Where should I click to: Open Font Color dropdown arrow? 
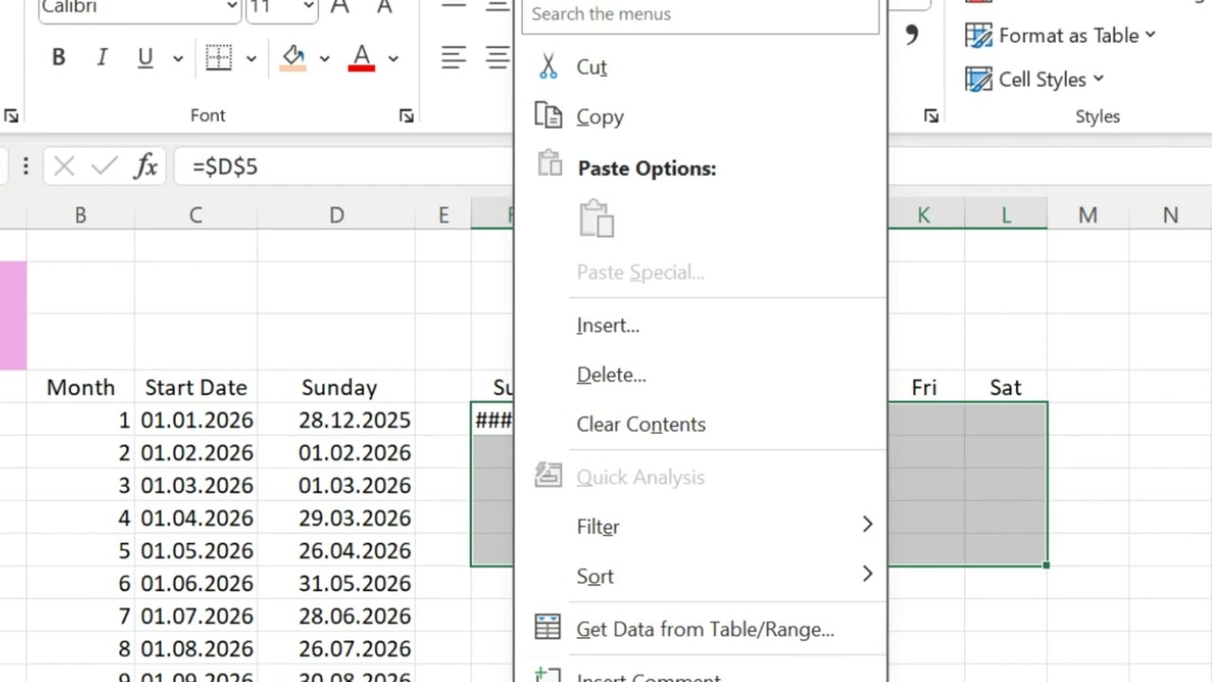tap(393, 59)
